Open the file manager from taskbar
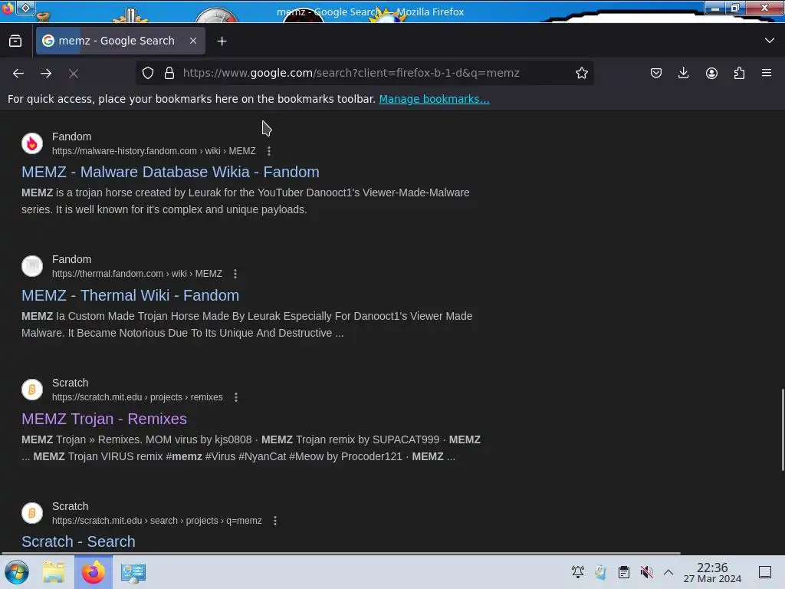Image resolution: width=785 pixels, height=589 pixels. point(54,572)
